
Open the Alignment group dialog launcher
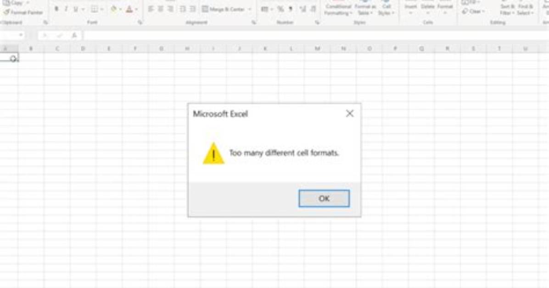pyautogui.click(x=253, y=22)
